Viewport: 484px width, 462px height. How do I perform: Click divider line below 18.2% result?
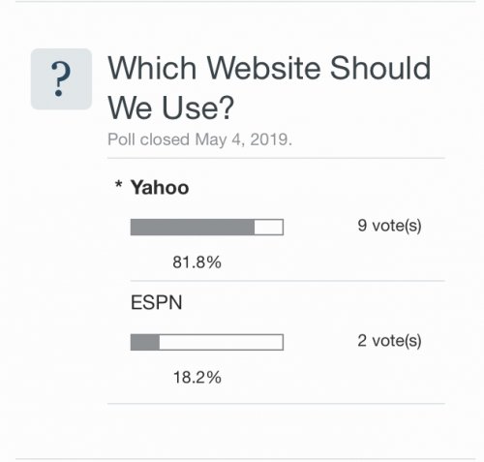click(277, 403)
